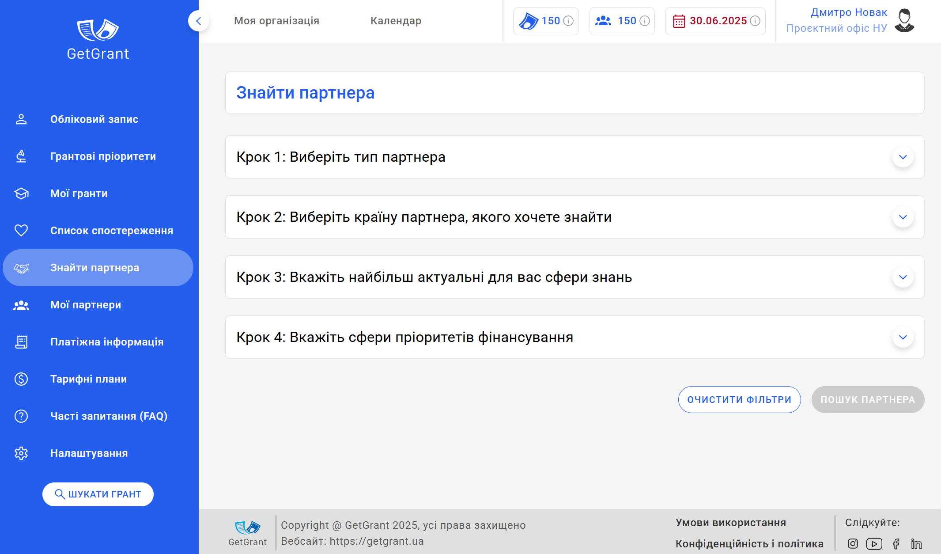Screen dimensions: 941x554
Task: Open the Facebook icon in footer
Action: 896,543
